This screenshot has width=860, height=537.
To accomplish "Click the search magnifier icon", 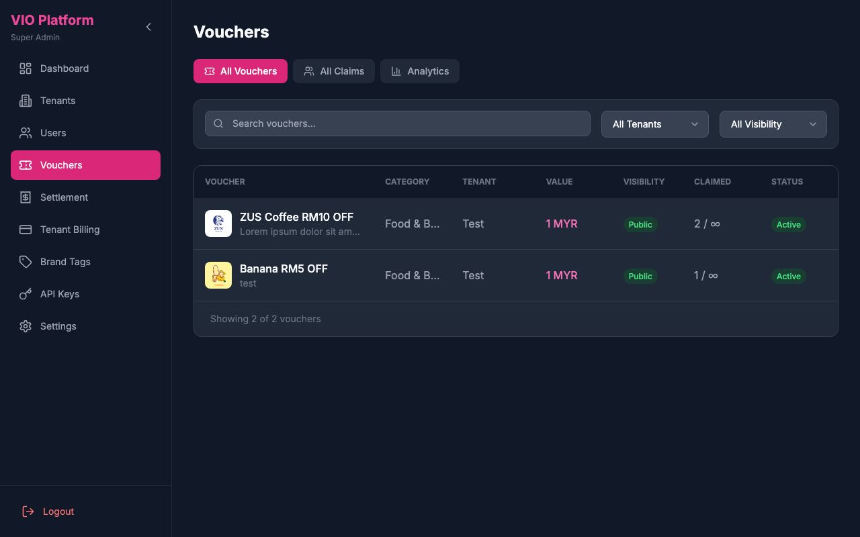I will click(x=218, y=124).
